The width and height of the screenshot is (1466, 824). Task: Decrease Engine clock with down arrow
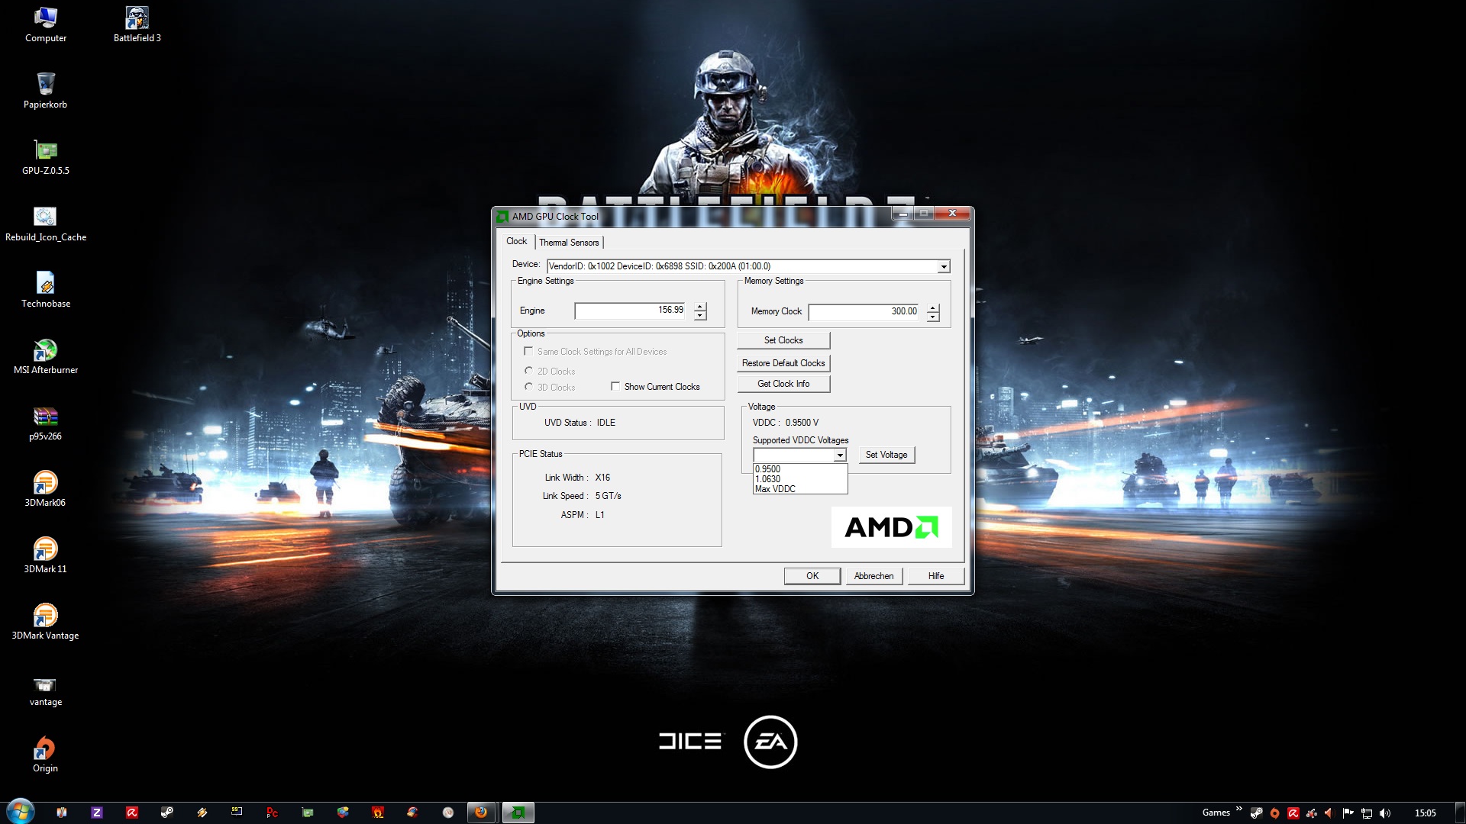[x=700, y=315]
